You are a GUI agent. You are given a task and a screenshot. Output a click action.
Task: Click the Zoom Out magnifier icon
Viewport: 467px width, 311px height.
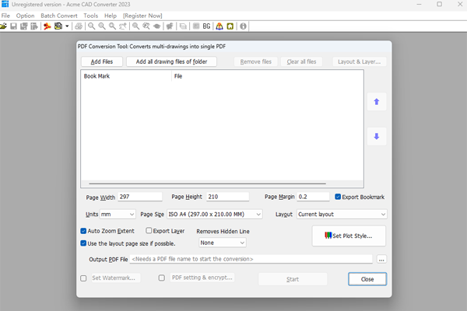pos(91,26)
